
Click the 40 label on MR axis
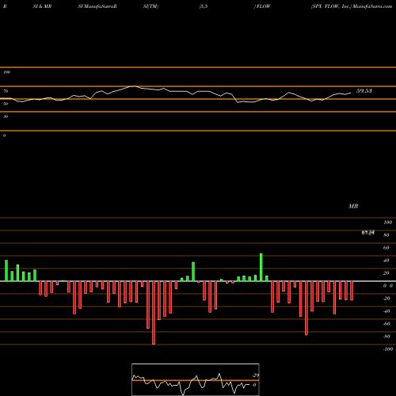(386, 261)
